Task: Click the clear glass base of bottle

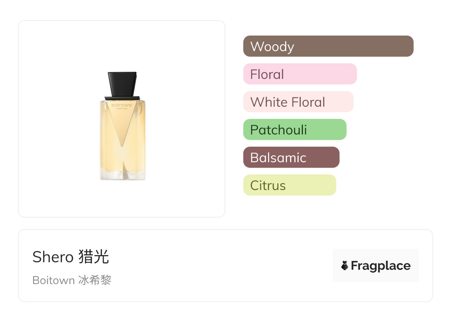Action: [122, 176]
